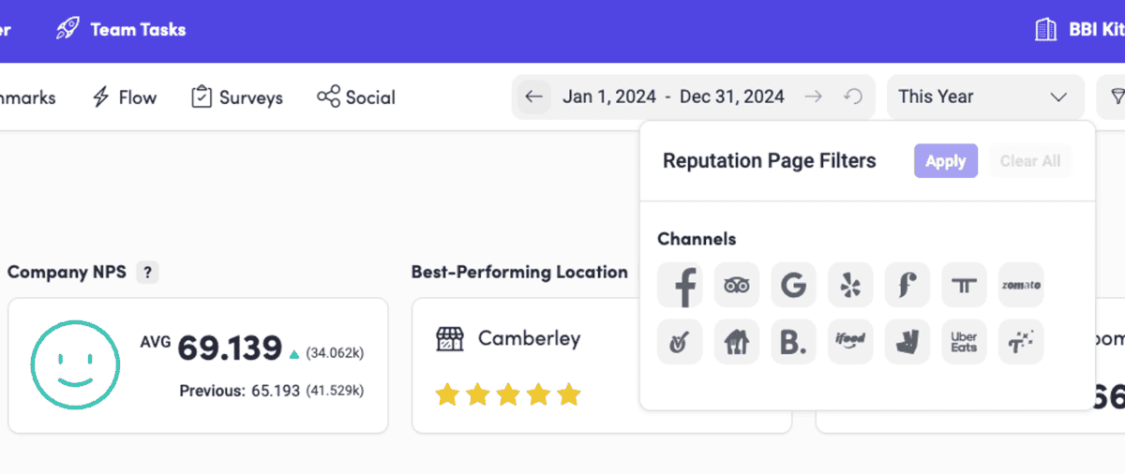Image resolution: width=1125 pixels, height=474 pixels.
Task: Click the Channels section label
Action: 697,239
